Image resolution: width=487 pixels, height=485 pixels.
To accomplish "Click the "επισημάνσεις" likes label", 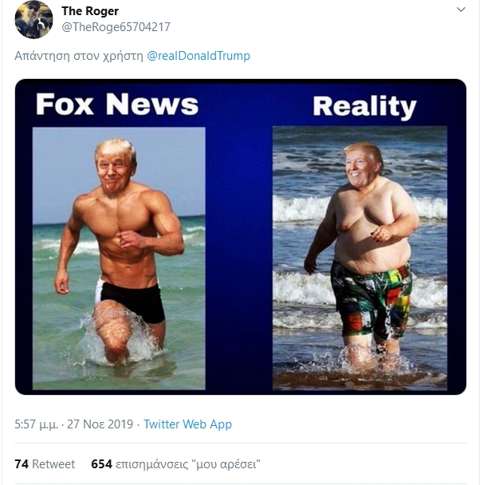I will click(153, 464).
